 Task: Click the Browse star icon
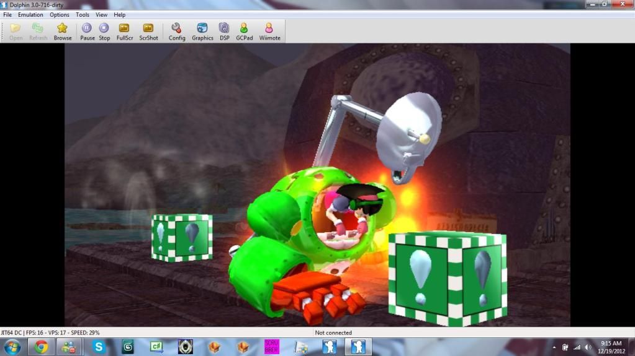62,32
